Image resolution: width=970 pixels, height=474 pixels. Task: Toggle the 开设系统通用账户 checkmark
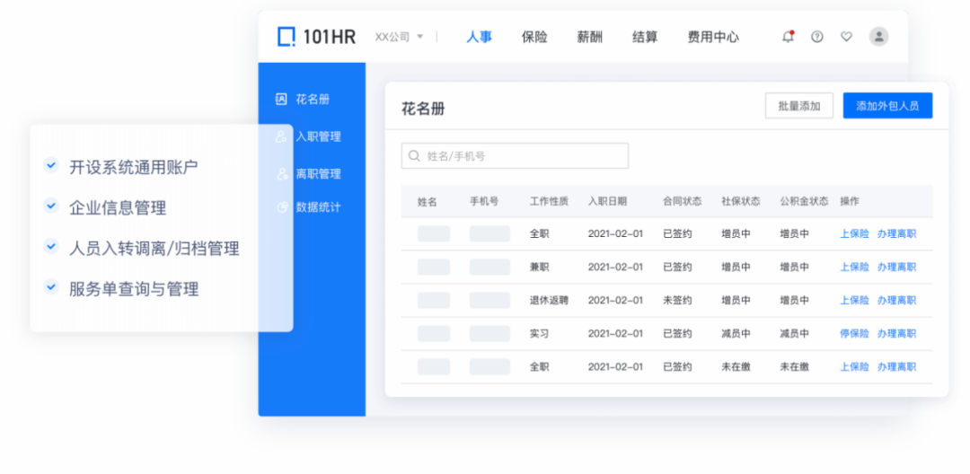pyautogui.click(x=51, y=166)
